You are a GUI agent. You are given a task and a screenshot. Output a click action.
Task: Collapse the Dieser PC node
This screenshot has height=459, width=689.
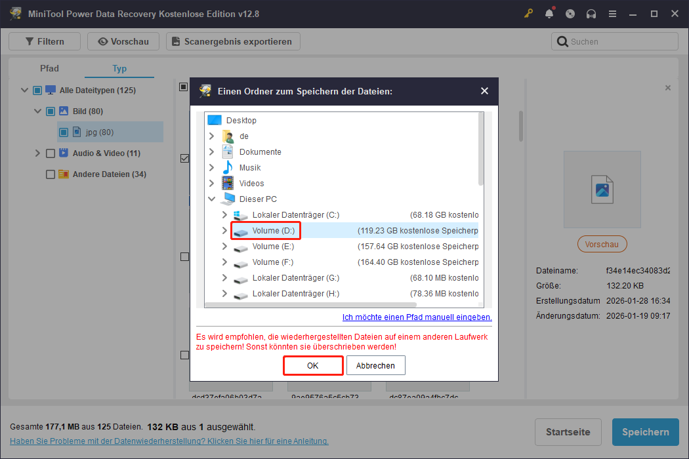click(212, 199)
